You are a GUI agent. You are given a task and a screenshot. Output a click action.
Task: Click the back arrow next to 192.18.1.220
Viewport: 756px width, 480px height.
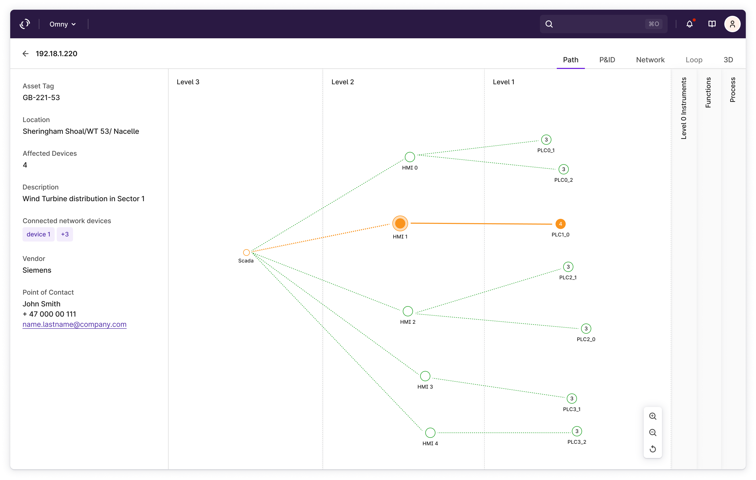click(26, 54)
